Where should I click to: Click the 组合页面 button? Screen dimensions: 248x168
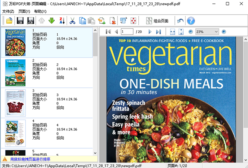click(x=157, y=21)
